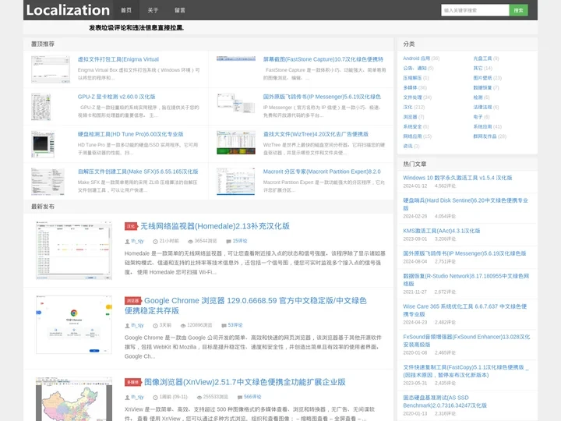Open hot article FxSound Enhancer 13.028
The height and width of the screenshot is (421, 561).
[467, 341]
